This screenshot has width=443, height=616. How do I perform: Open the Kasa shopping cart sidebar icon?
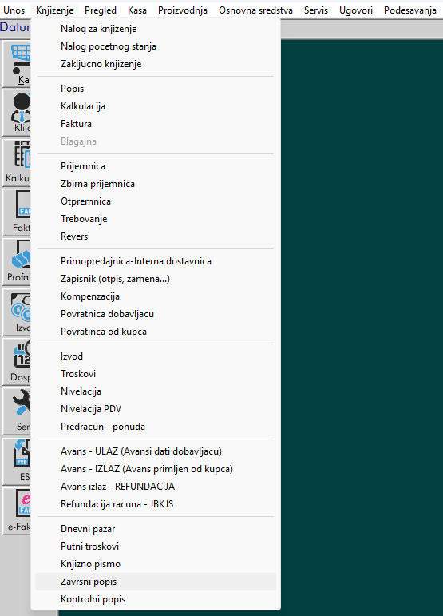(x=17, y=63)
